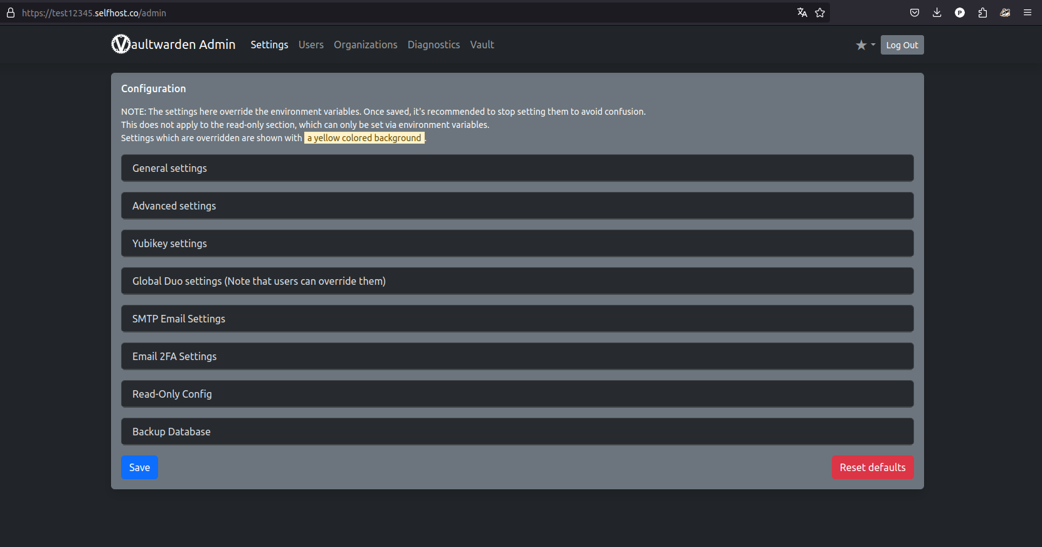The width and height of the screenshot is (1042, 547).
Task: Bookmark this page with the star icon
Action: 820,13
